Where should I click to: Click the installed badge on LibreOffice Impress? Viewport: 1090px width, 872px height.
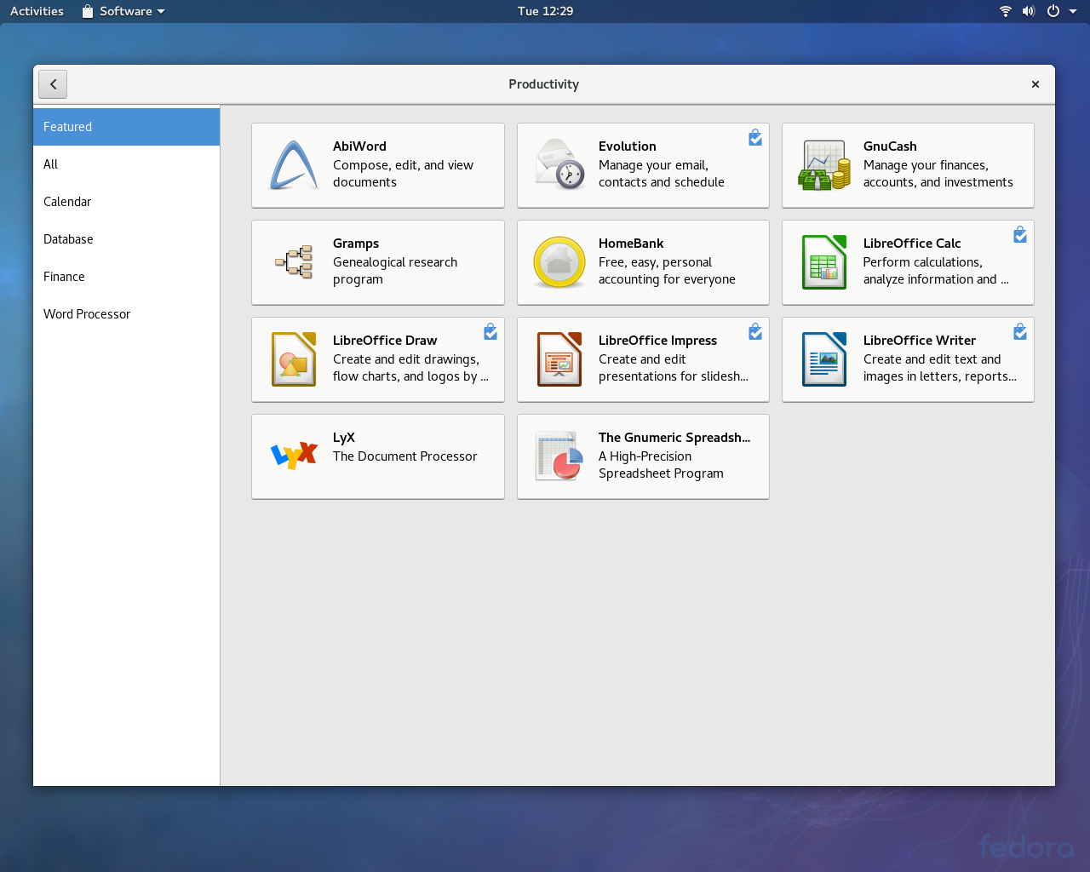pyautogui.click(x=755, y=332)
